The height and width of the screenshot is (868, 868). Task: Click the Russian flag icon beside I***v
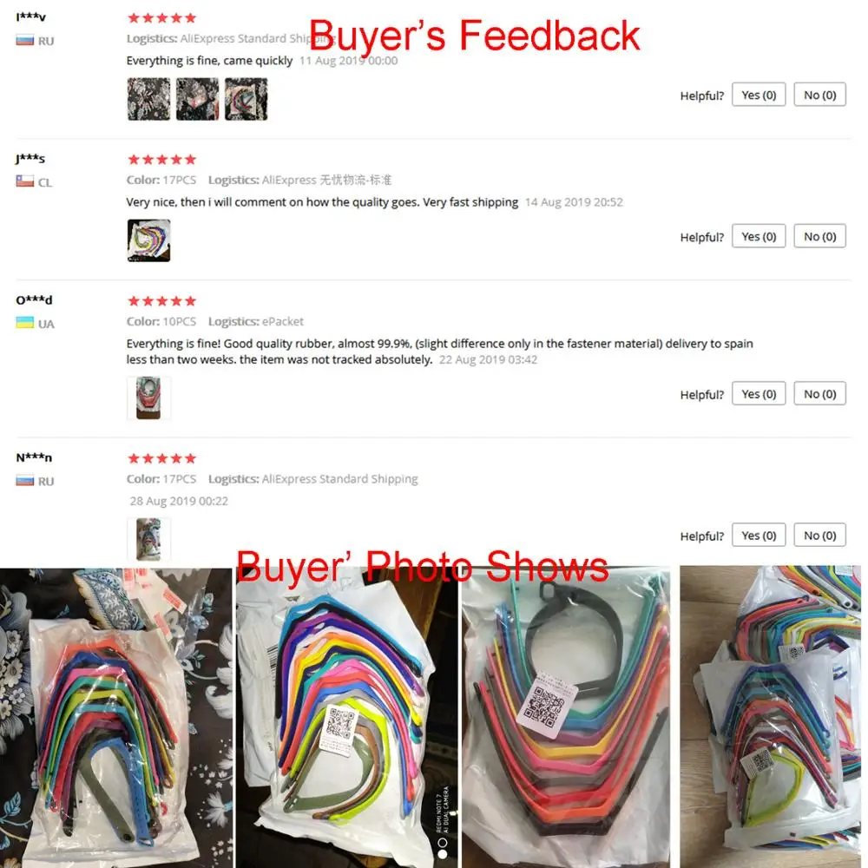pyautogui.click(x=25, y=41)
